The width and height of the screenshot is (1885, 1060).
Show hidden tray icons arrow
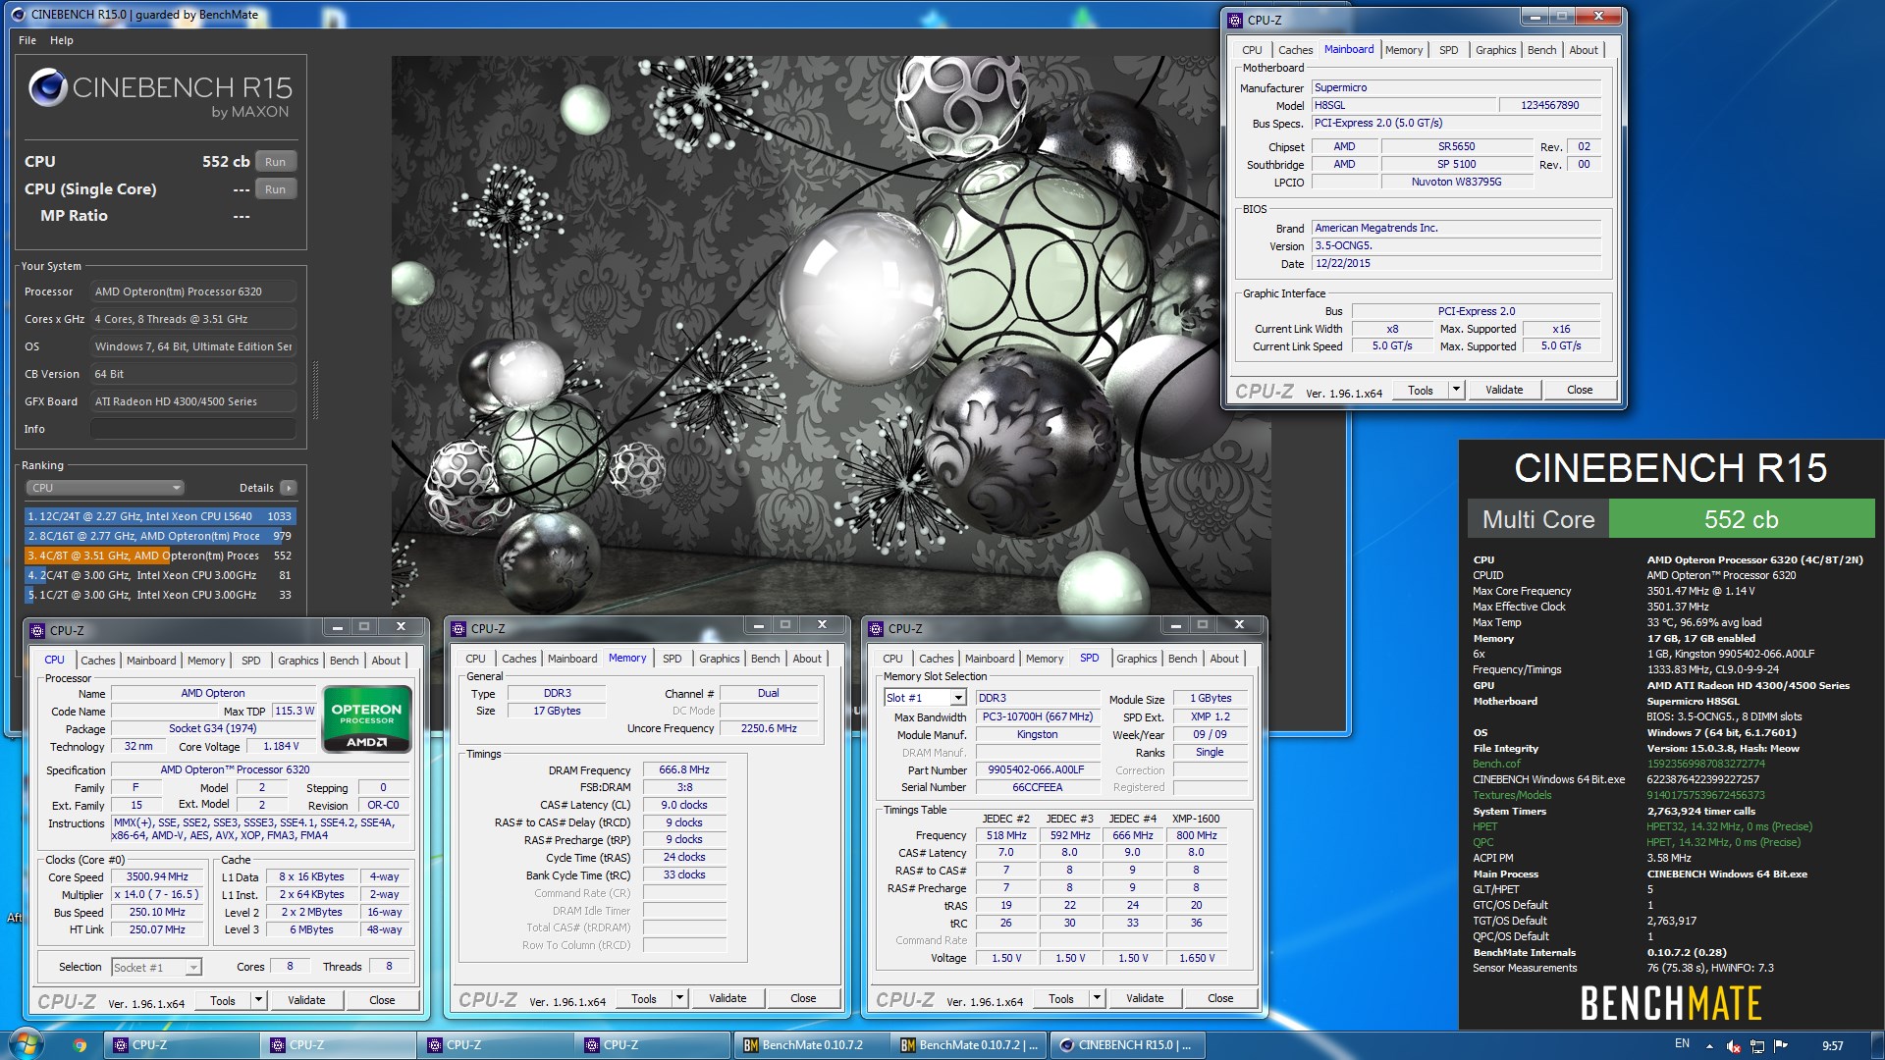pyautogui.click(x=1709, y=1046)
